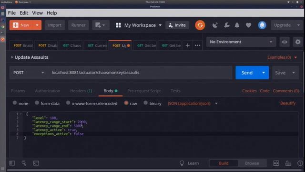Open the Help menu

click(52, 13)
